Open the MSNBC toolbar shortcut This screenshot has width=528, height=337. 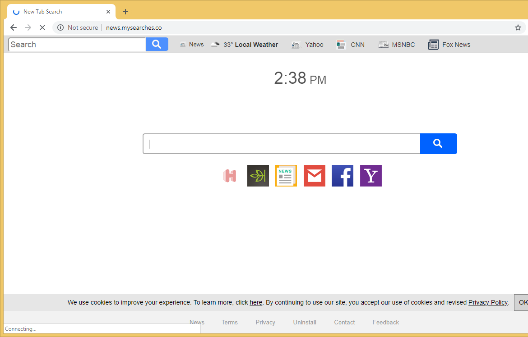pyautogui.click(x=396, y=45)
